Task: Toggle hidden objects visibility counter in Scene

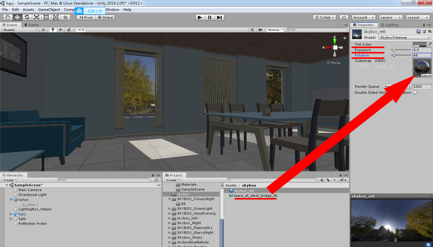Action: click(x=81, y=30)
